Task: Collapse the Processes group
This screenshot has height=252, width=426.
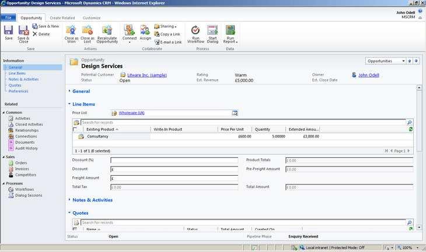Action: [x=4, y=183]
